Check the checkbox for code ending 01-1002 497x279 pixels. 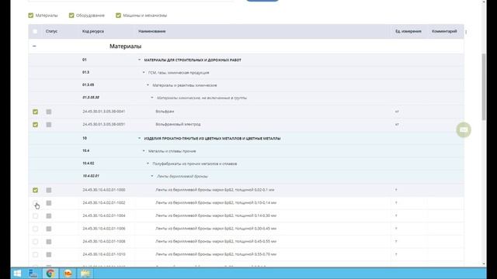(35, 203)
